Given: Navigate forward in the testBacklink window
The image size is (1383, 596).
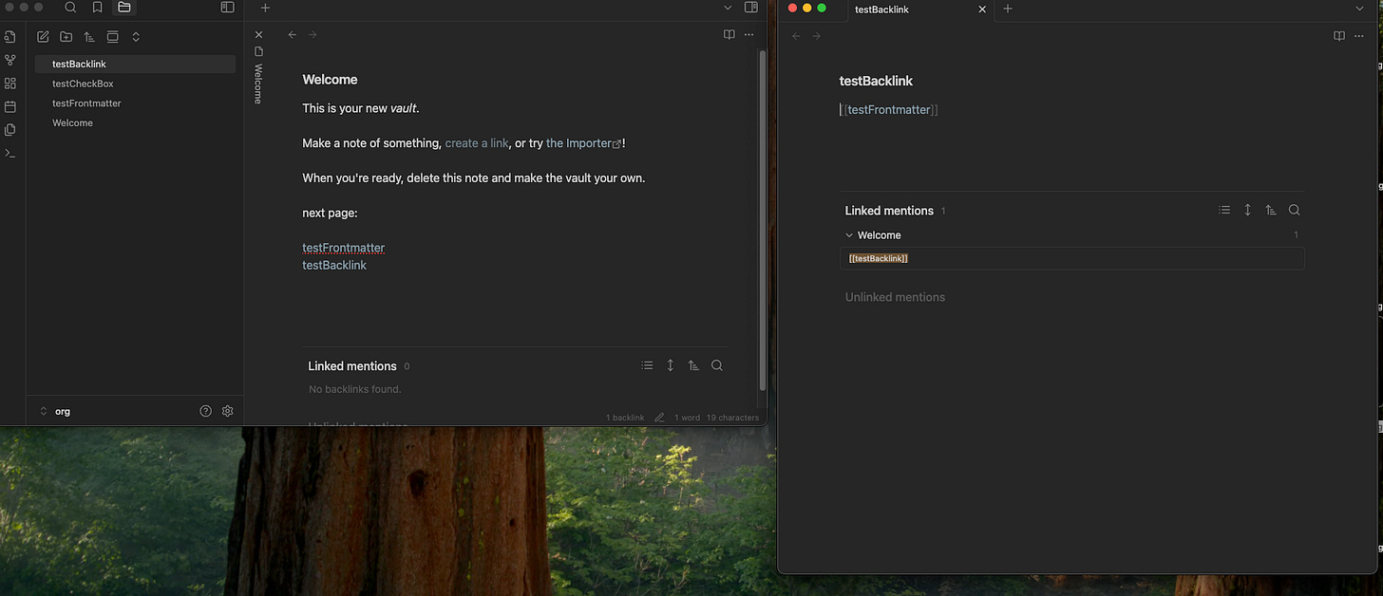Looking at the screenshot, I should pyautogui.click(x=816, y=36).
